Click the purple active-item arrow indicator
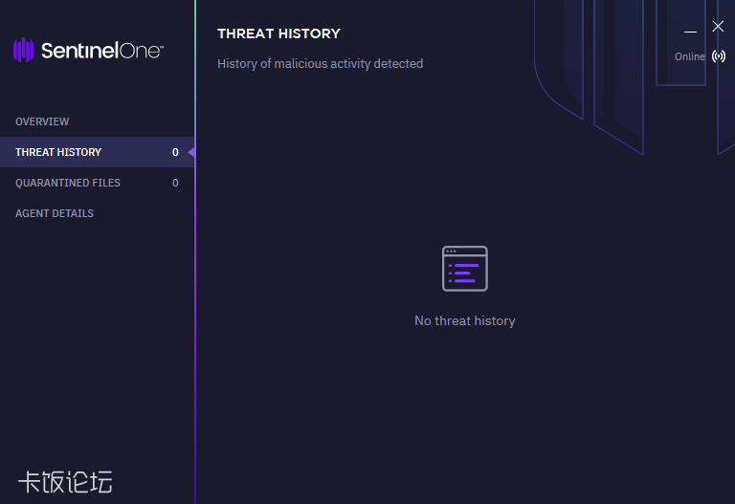 (x=191, y=152)
